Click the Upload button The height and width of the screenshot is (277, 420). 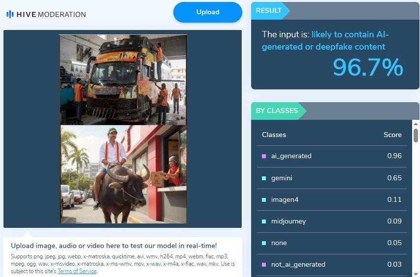point(207,12)
